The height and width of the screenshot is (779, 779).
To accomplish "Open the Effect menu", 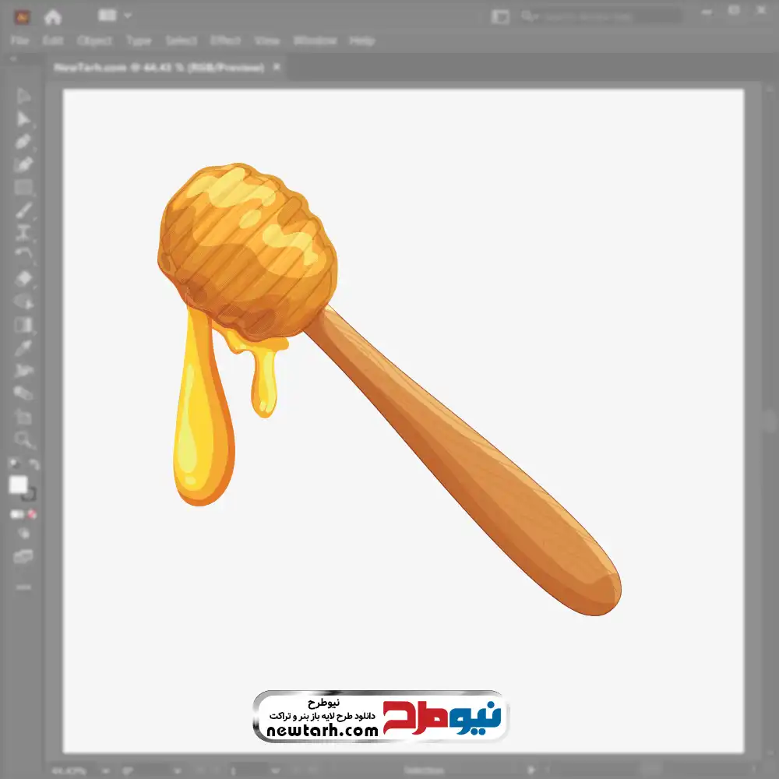I will click(x=225, y=41).
